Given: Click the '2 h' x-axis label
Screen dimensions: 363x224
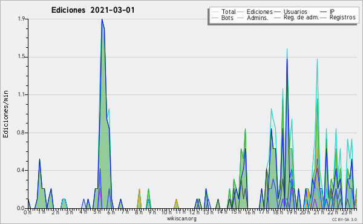Looking at the screenshot, I should pyautogui.click(x=55, y=212).
